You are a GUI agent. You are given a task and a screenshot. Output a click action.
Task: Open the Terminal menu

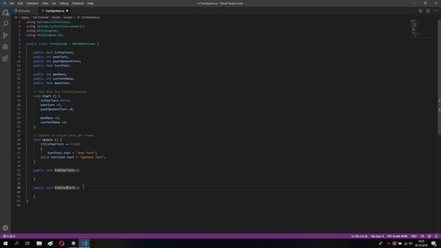tap(78, 3)
